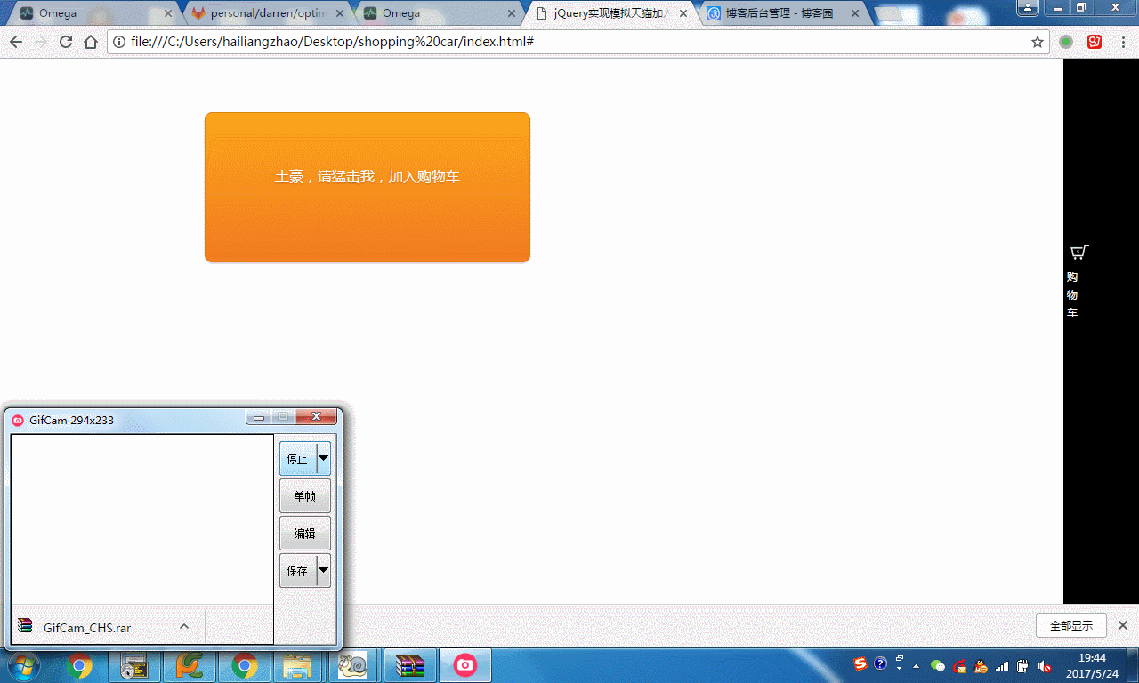Click the page info icon in address bar

pyautogui.click(x=119, y=42)
